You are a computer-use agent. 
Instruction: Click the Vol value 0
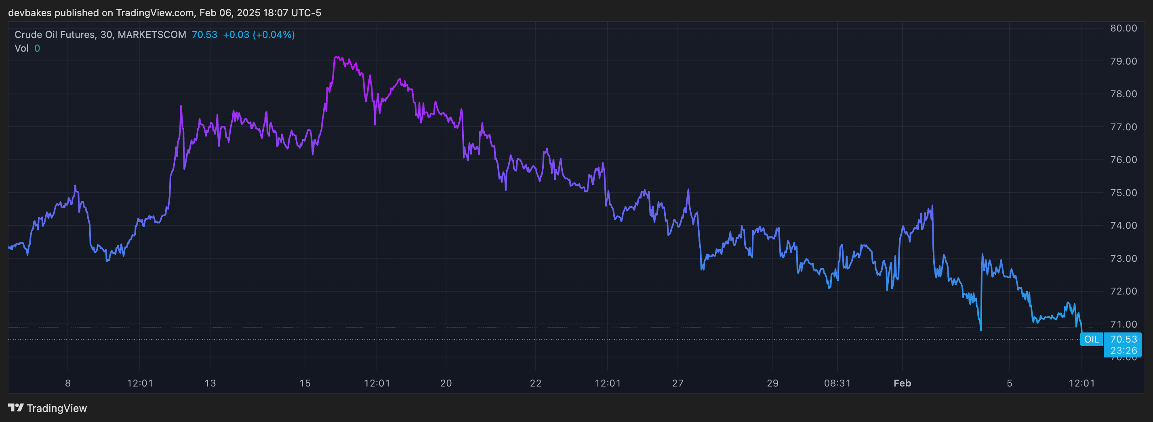[37, 48]
